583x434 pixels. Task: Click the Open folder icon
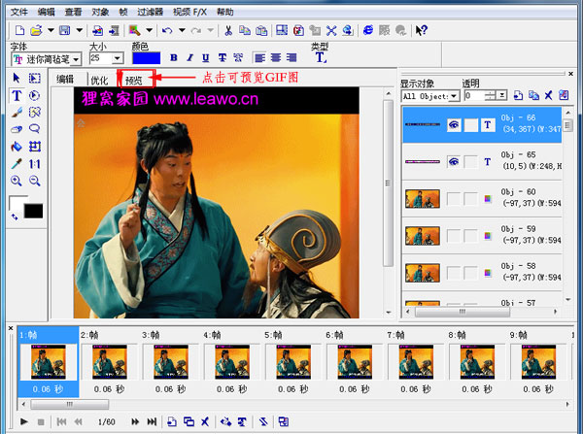(37, 30)
